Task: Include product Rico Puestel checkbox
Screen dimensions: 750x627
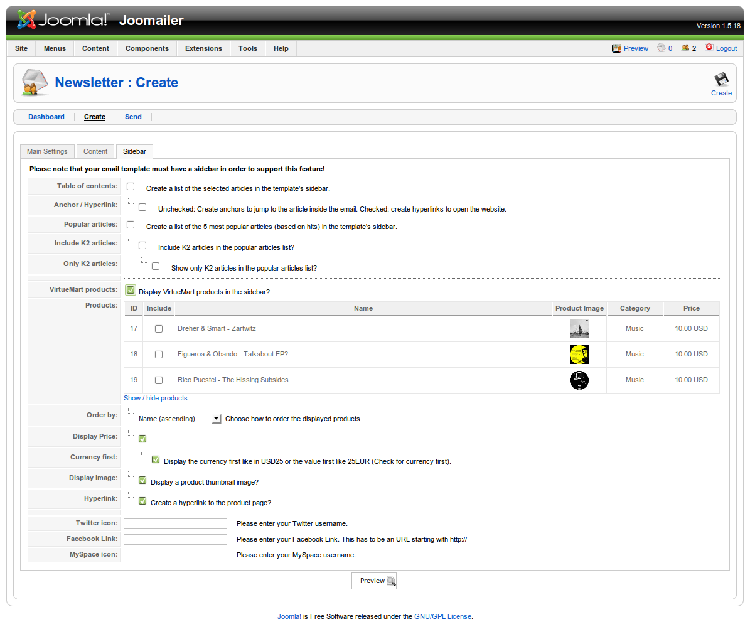Action: click(x=159, y=380)
